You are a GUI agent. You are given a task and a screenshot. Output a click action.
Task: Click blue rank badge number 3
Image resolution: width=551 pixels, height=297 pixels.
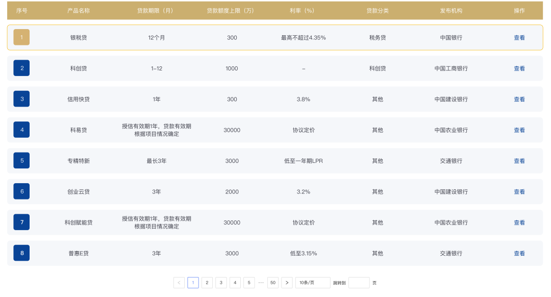(x=21, y=99)
